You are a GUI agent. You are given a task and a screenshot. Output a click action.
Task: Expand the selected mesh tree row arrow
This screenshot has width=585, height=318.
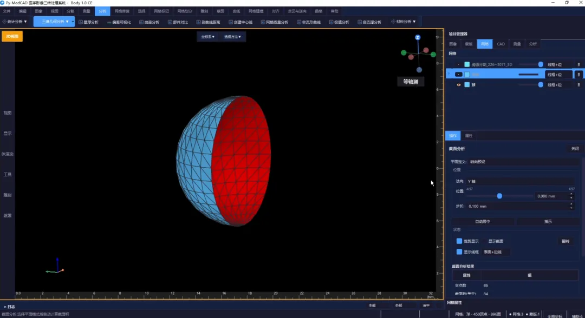[449, 75]
